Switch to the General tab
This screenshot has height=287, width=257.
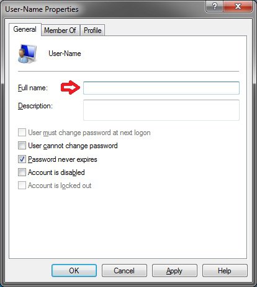click(x=25, y=29)
